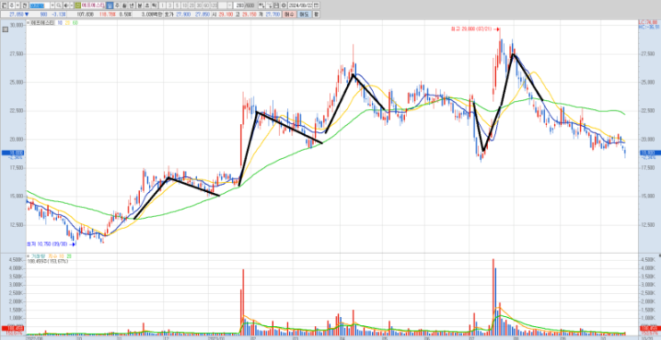Click the 주 icon at toolbar's left
The width and height of the screenshot is (661, 340).
[12, 6]
